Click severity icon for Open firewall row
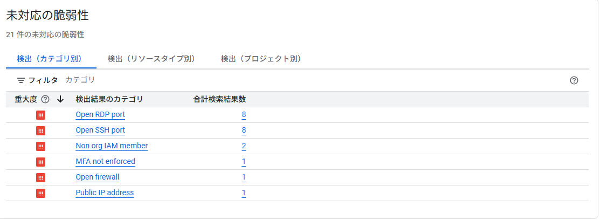The width and height of the screenshot is (600, 220). tap(41, 177)
